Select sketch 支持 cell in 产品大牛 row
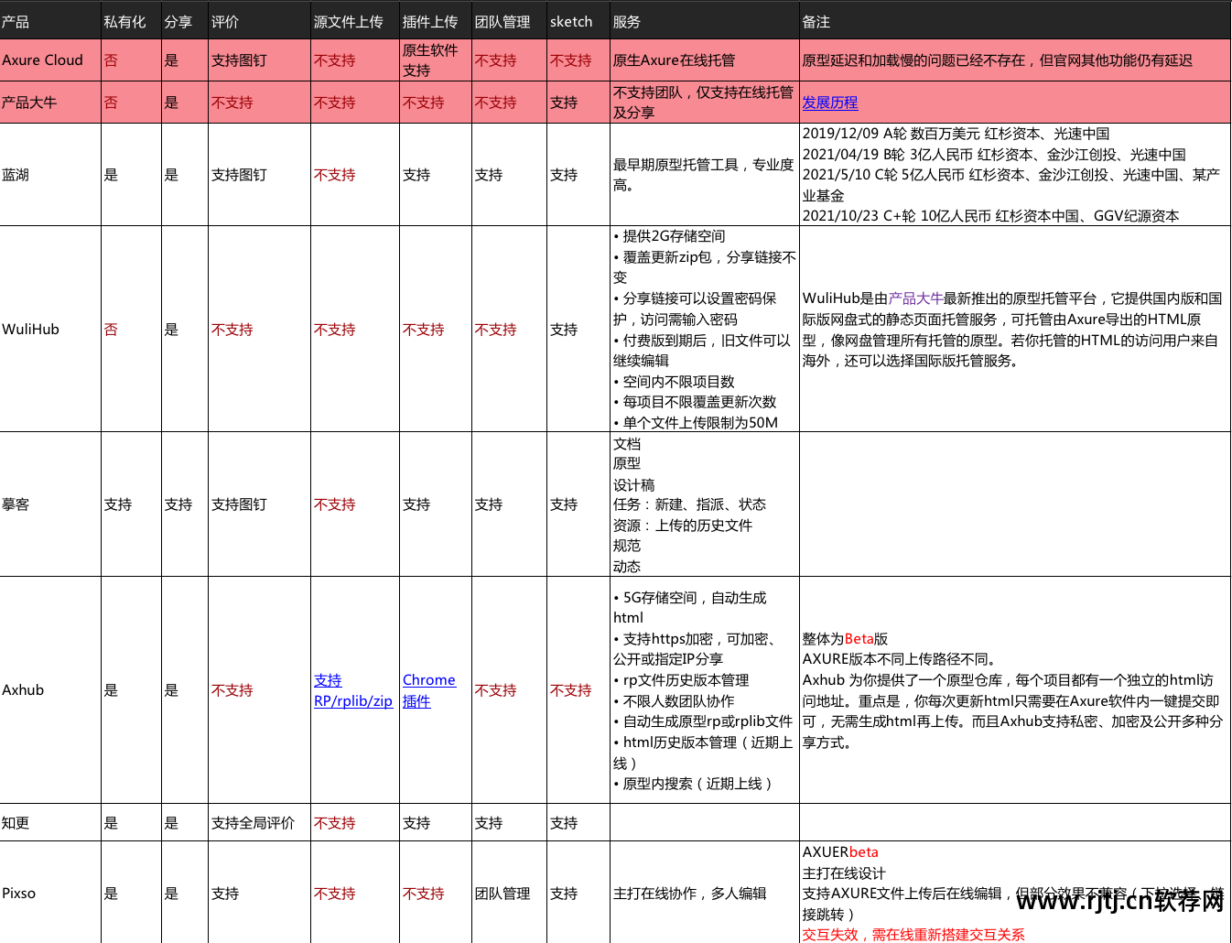The width and height of the screenshot is (1232, 943). point(578,103)
